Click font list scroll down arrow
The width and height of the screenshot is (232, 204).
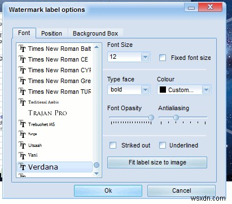point(97,173)
